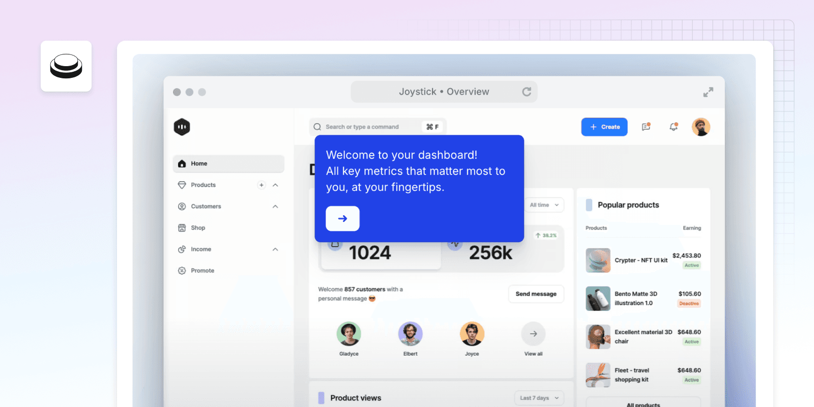The height and width of the screenshot is (407, 814).
Task: Click the Send message button
Action: (x=536, y=294)
